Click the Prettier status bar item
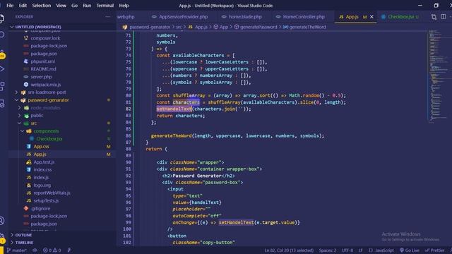 (x=435, y=250)
